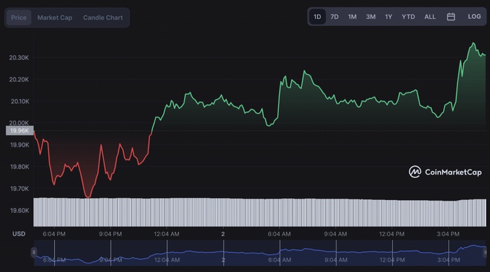Toggle the LOG scale option

coord(474,16)
